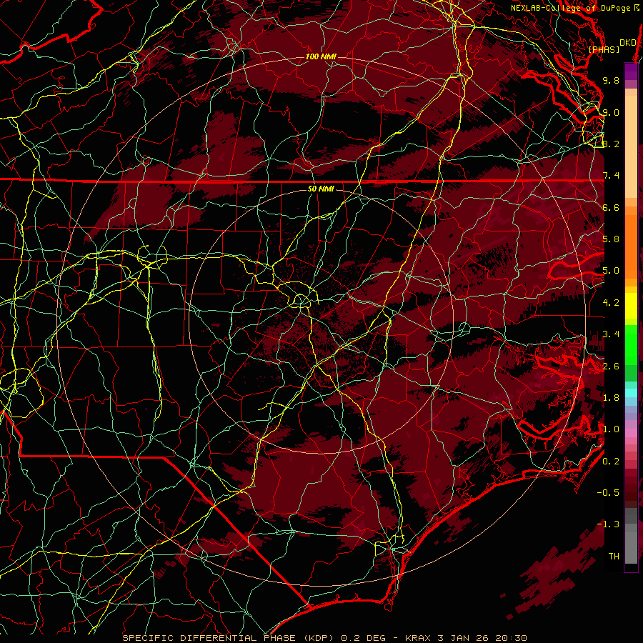Viewport: 643px width, 643px height.
Task: Click the 1.0 value on color scale
Action: [611, 429]
